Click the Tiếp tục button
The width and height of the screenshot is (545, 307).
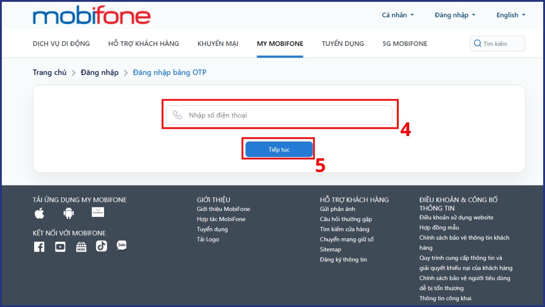pos(279,150)
